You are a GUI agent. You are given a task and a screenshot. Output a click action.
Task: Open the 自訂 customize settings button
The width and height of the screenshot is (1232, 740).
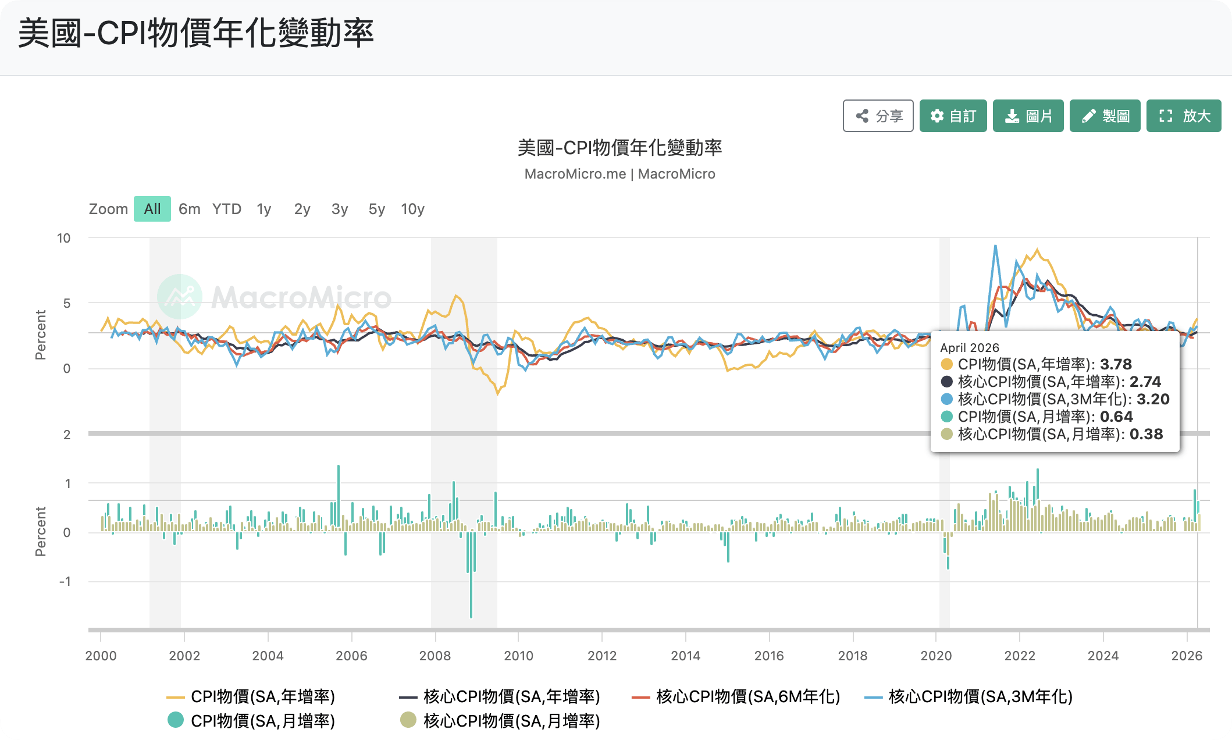tap(953, 116)
